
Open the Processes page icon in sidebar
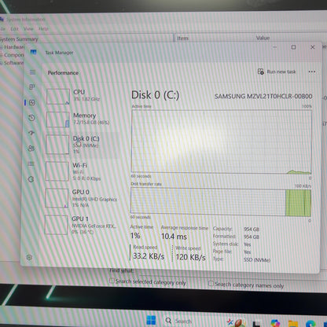click(x=32, y=86)
